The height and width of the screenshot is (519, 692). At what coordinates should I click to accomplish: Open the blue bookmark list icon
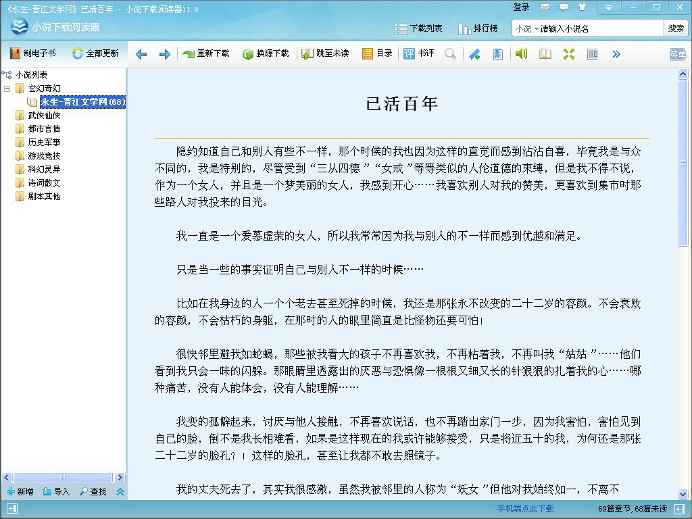(x=498, y=54)
